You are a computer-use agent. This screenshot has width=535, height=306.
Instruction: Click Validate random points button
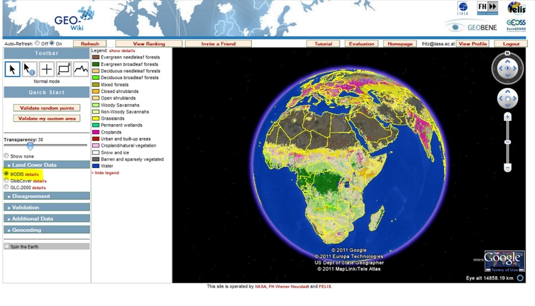coord(47,108)
